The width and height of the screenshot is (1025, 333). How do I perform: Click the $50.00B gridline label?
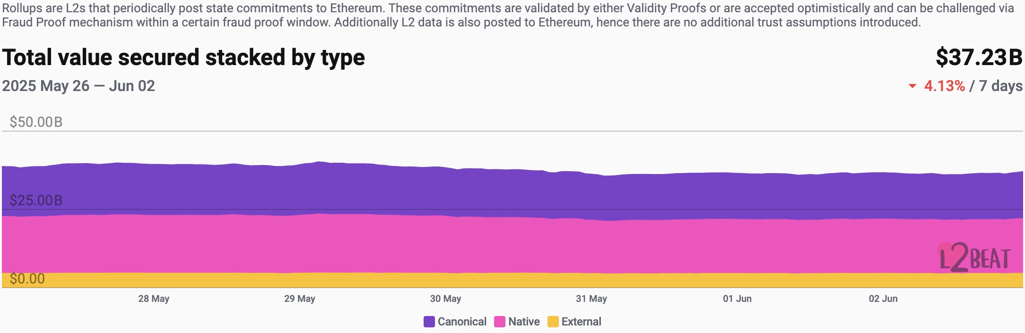[x=36, y=122]
